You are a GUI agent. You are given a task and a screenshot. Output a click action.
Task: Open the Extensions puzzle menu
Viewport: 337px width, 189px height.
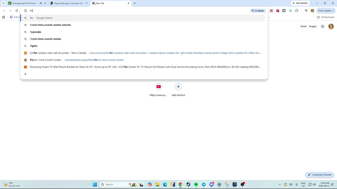(297, 11)
